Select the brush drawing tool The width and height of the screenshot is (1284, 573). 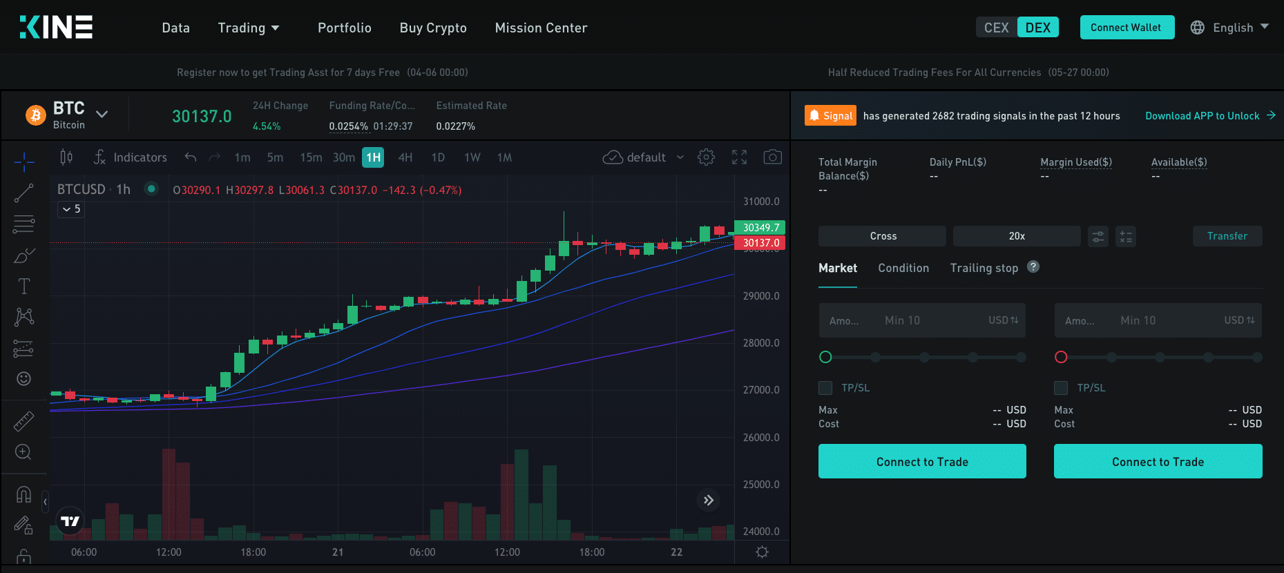click(x=24, y=255)
